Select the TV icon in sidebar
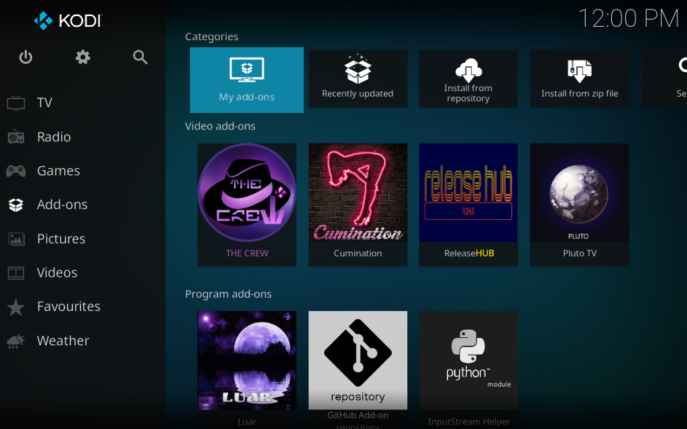 (x=16, y=103)
